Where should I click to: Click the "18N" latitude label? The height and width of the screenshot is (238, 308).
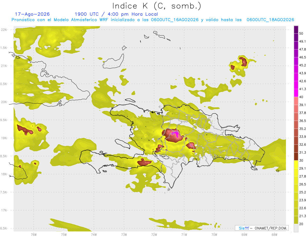4,174
